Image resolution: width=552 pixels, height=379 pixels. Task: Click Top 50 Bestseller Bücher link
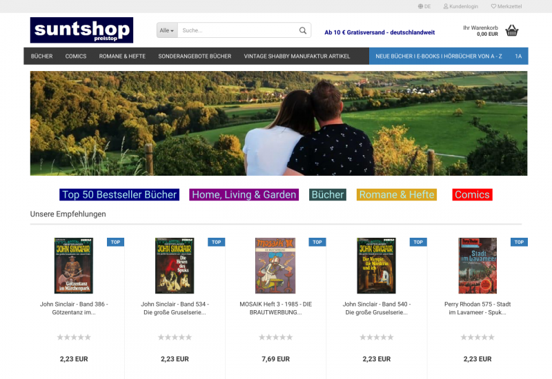(x=119, y=195)
